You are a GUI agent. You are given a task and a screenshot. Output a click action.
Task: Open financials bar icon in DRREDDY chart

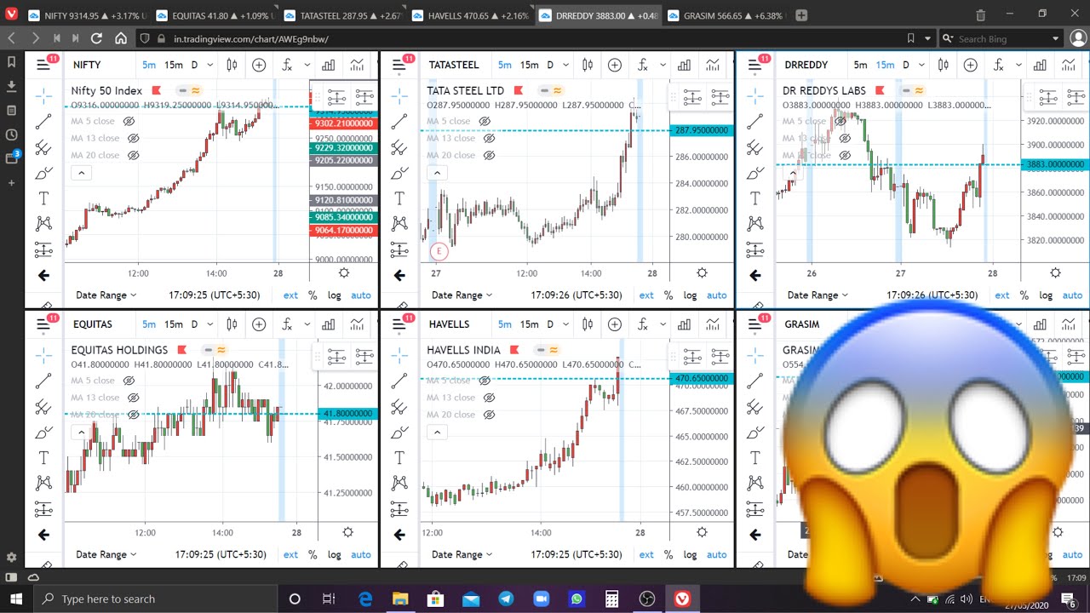[x=1040, y=65]
